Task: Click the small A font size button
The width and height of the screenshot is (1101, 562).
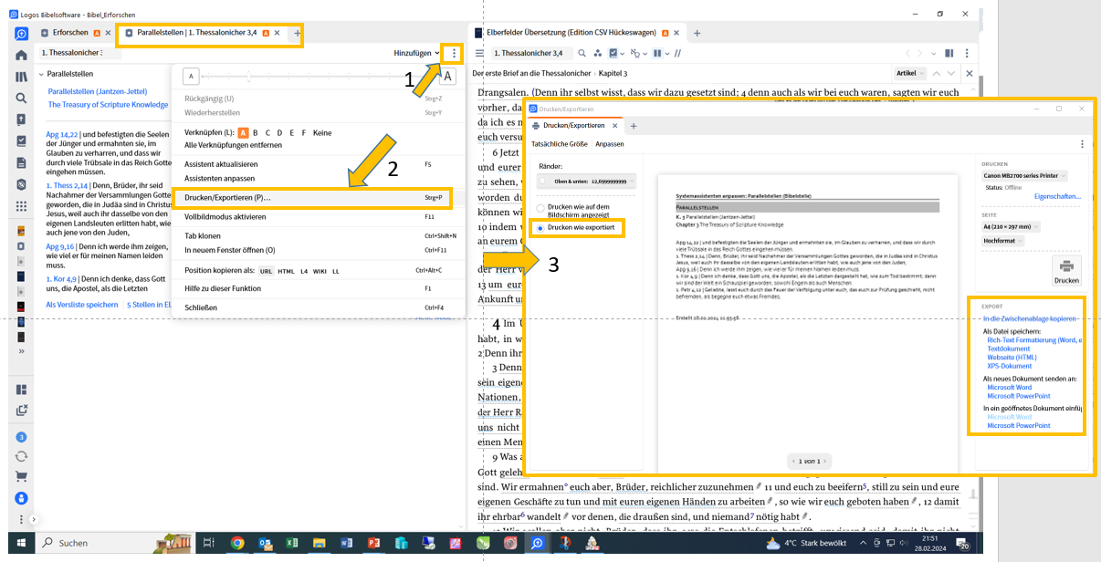Action: [x=191, y=77]
